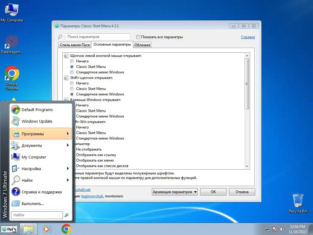The image size is (313, 235).
Task: Select Ничего under Щелчок левой кнопкой
Action: 72,61
